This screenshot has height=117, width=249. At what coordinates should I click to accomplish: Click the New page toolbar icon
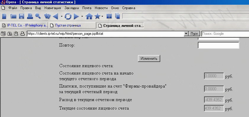pyautogui.click(x=4, y=16)
